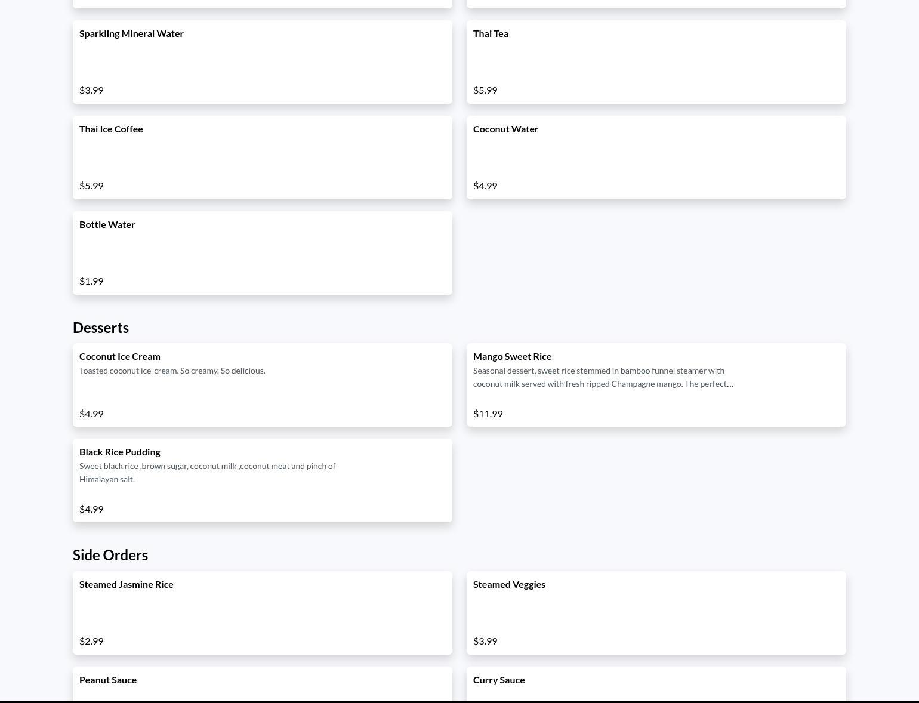The height and width of the screenshot is (703, 919).
Task: Expand the truncated Mango Sweet Rice description ellipsis
Action: click(x=730, y=384)
